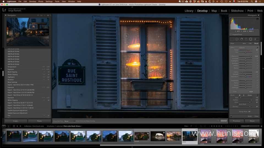Select the Seine bridge arch thumbnail in filmstrip

[158, 136]
